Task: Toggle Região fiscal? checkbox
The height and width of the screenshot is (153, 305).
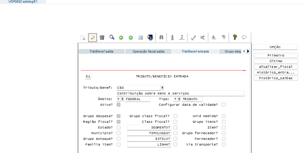Action: (x=118, y=122)
